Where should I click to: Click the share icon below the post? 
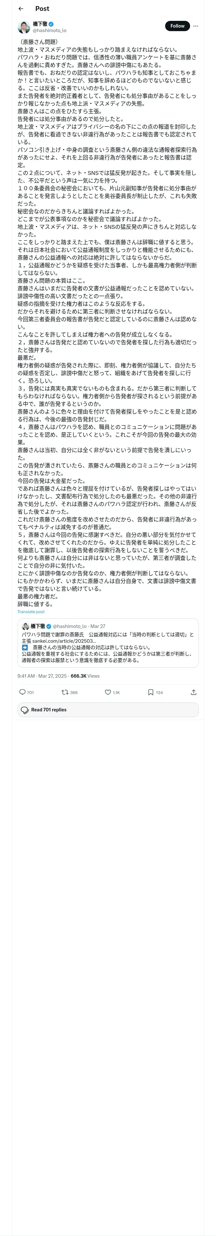click(194, 692)
